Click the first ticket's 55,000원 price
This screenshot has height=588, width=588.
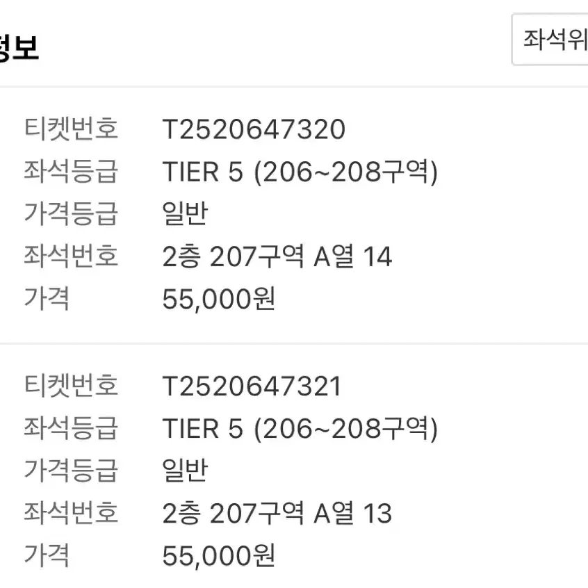tap(219, 299)
